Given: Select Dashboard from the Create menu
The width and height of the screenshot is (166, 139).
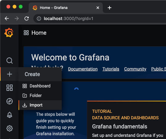Looking at the screenshot, I should click(x=40, y=86).
